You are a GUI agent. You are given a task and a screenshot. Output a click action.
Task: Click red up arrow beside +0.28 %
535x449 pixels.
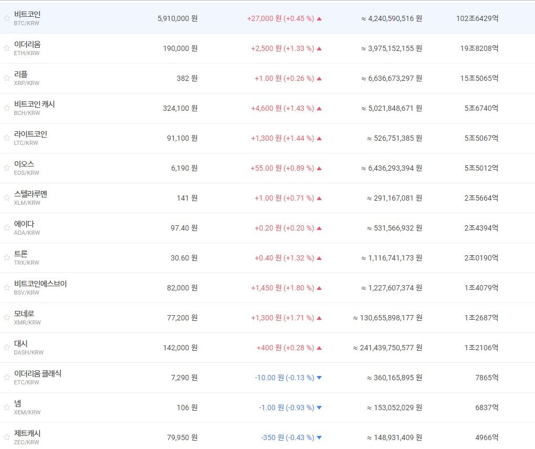point(319,348)
